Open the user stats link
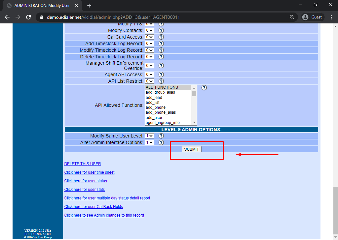 pos(85,190)
